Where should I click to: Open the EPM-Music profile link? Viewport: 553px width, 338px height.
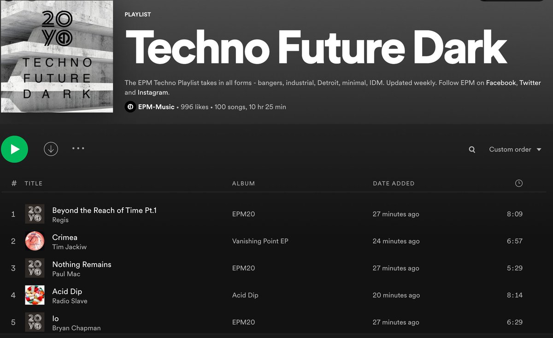tap(156, 107)
